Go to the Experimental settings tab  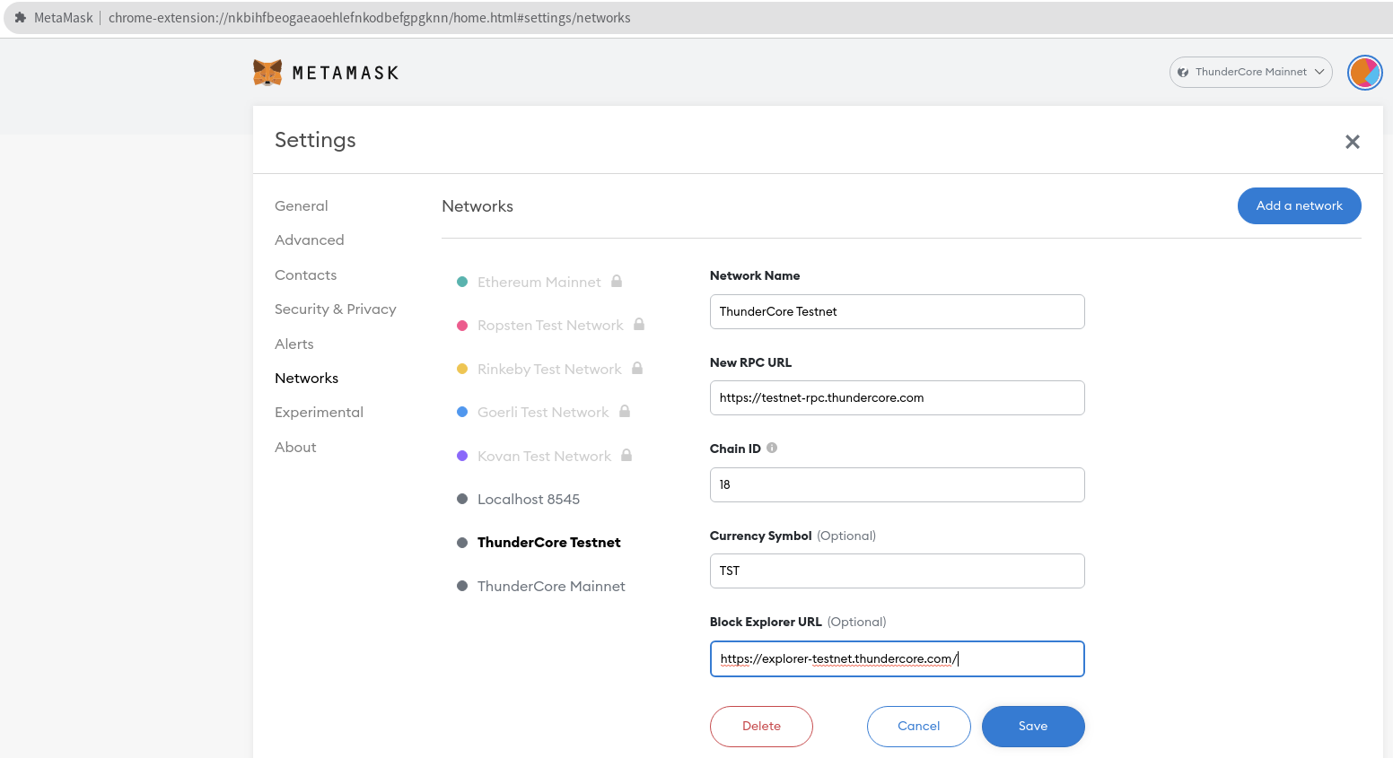(319, 412)
